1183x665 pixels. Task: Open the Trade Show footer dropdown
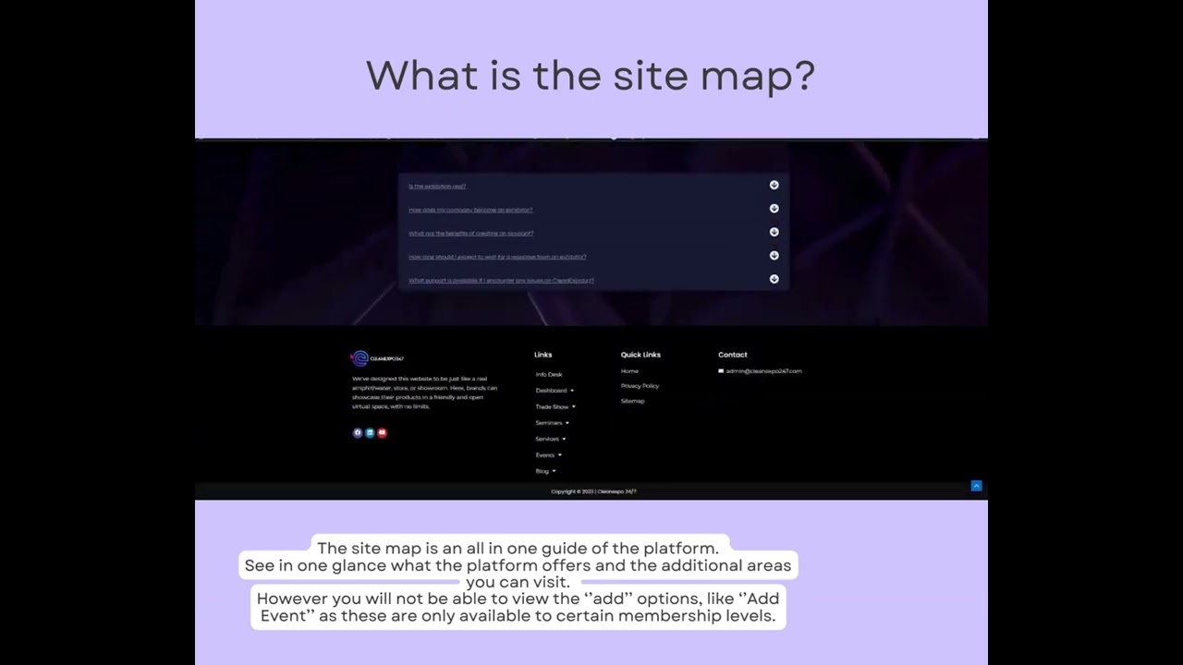click(555, 406)
